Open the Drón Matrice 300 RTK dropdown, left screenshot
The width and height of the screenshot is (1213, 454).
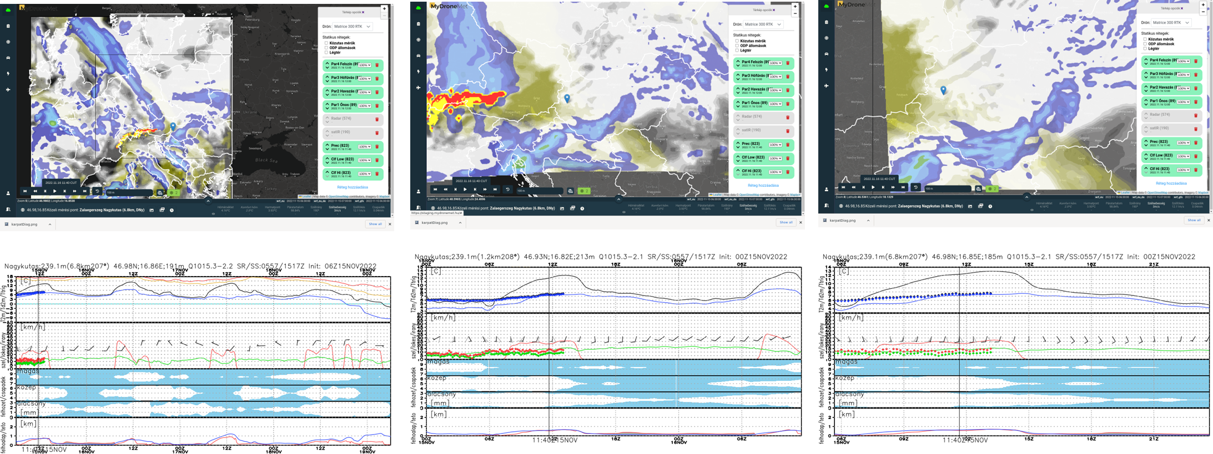352,27
